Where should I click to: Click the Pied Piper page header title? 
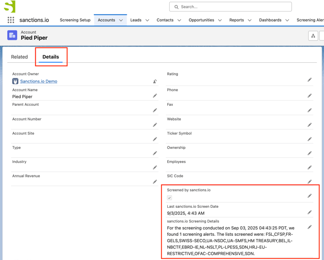pyautogui.click(x=34, y=38)
